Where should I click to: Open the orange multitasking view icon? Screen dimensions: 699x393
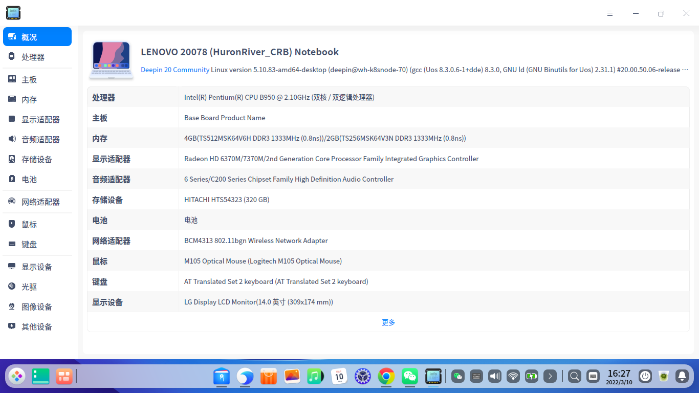click(x=64, y=377)
